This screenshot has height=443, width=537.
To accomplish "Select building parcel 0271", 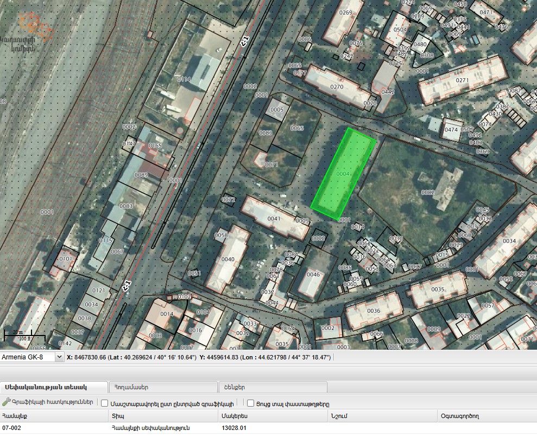I will pos(462,80).
